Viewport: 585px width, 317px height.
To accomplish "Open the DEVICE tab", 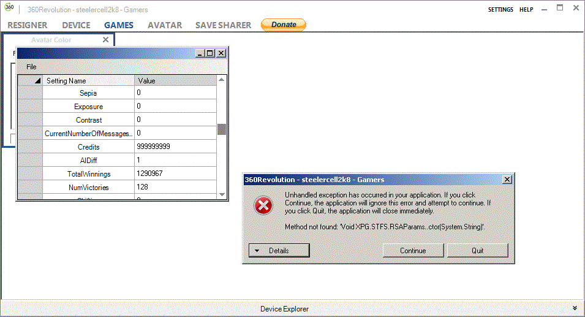I will click(76, 25).
